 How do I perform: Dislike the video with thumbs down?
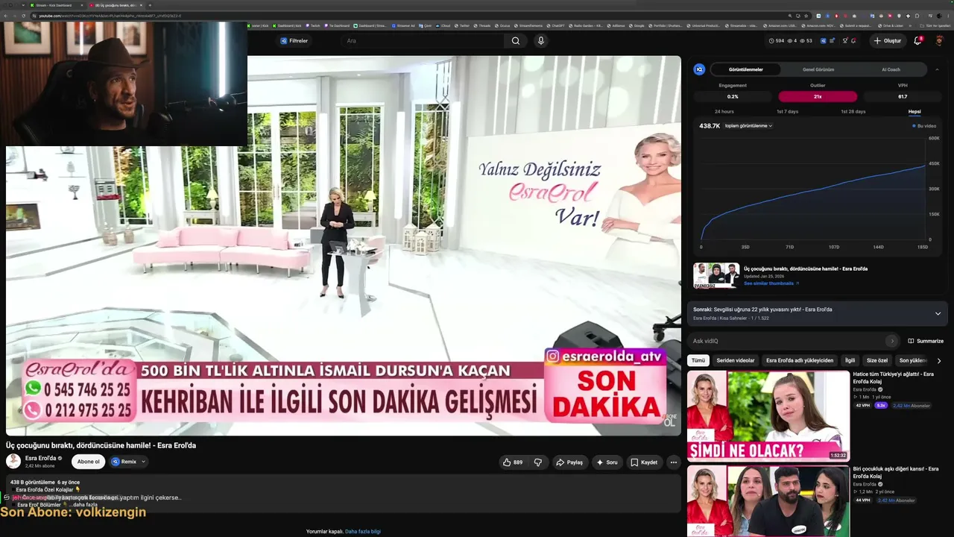point(537,462)
